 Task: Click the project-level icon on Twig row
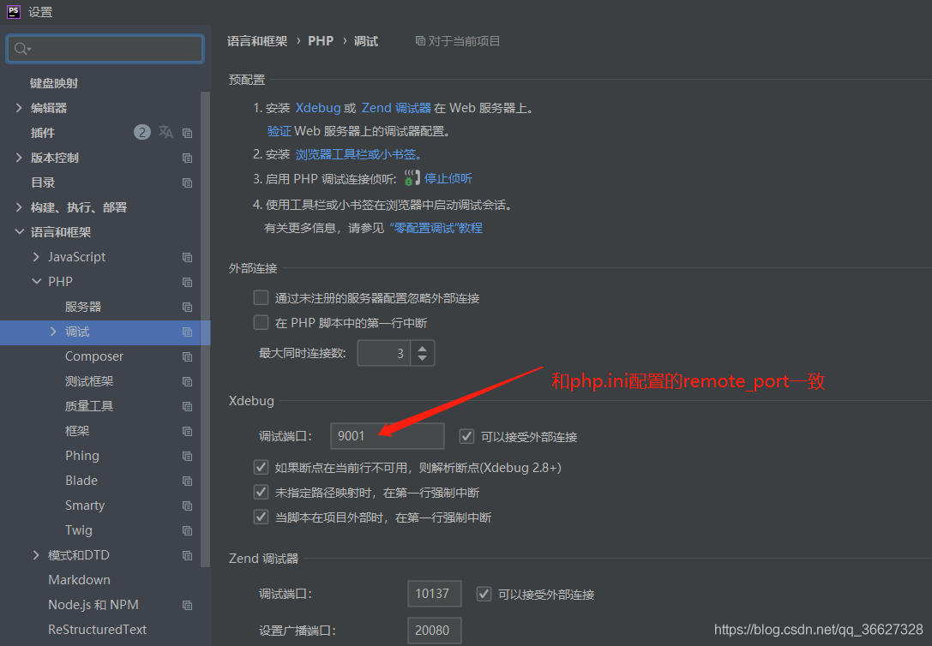187,531
